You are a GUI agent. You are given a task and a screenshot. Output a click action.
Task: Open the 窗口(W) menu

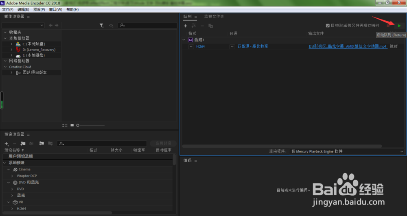(55, 9)
